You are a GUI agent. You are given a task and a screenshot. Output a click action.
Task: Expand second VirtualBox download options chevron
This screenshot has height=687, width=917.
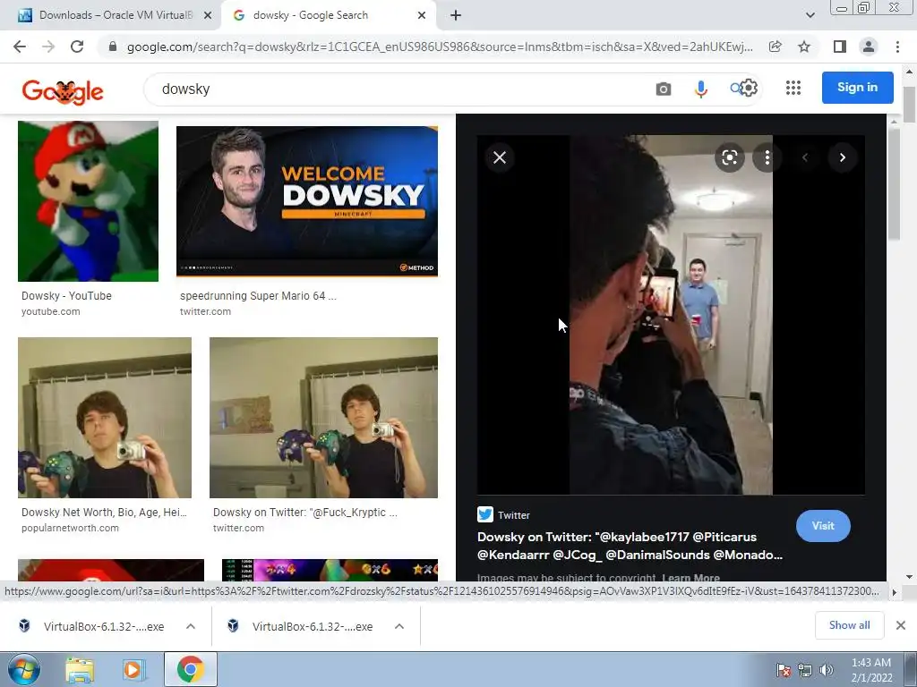pyautogui.click(x=399, y=626)
